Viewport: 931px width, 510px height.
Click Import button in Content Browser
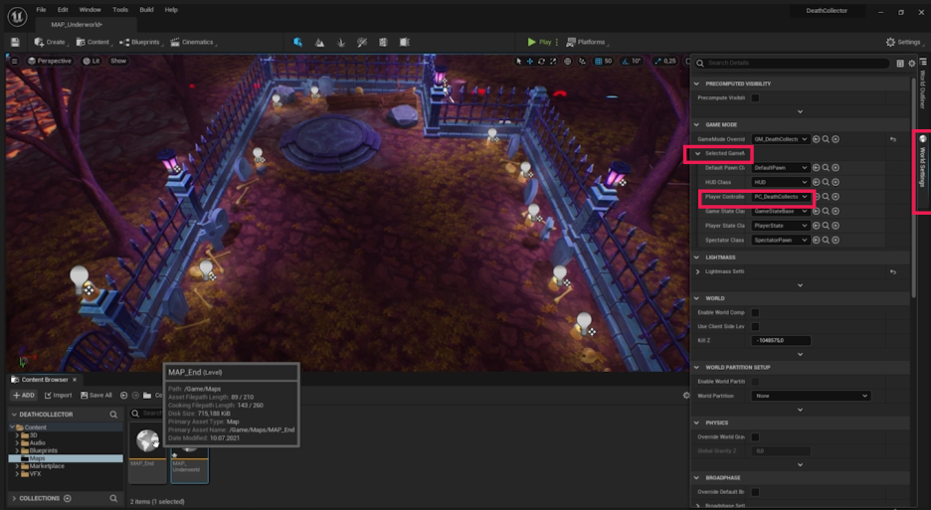coord(58,395)
